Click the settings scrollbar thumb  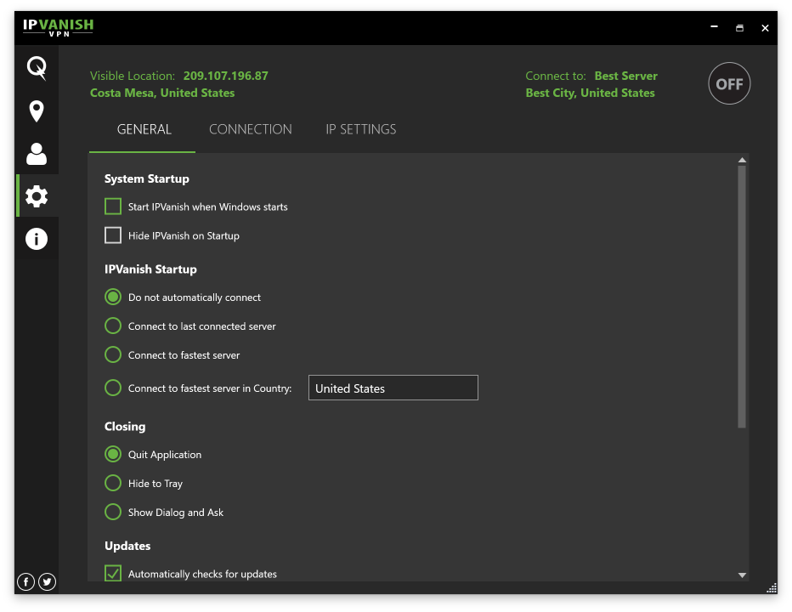[742, 297]
